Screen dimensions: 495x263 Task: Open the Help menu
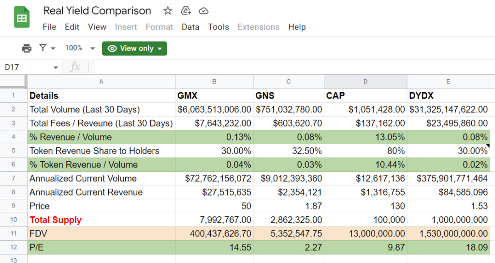point(297,27)
